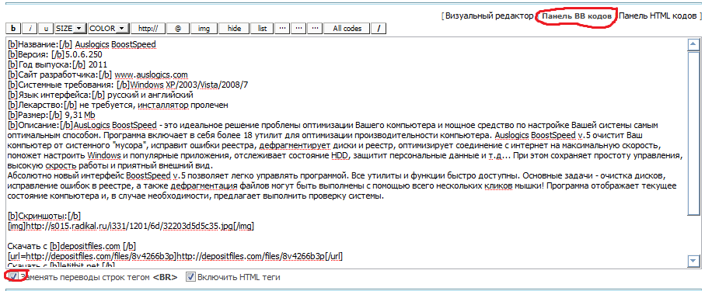705x291 pixels.
Task: Switch to Визуальный редактор
Action: pyautogui.click(x=489, y=16)
